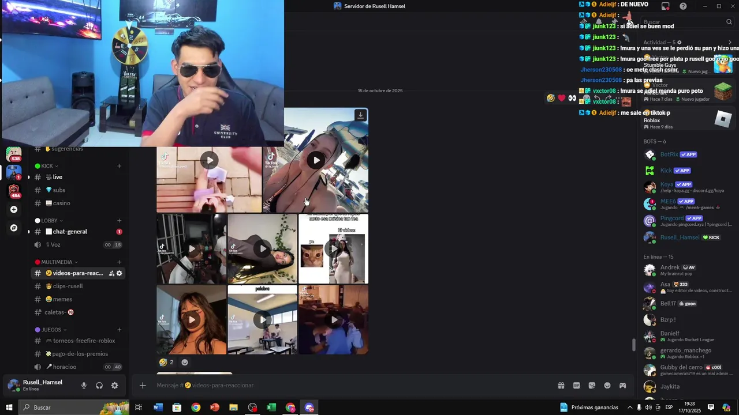This screenshot has height=415, width=739.
Task: Collapse the LOBBY category
Action: [x=49, y=221]
